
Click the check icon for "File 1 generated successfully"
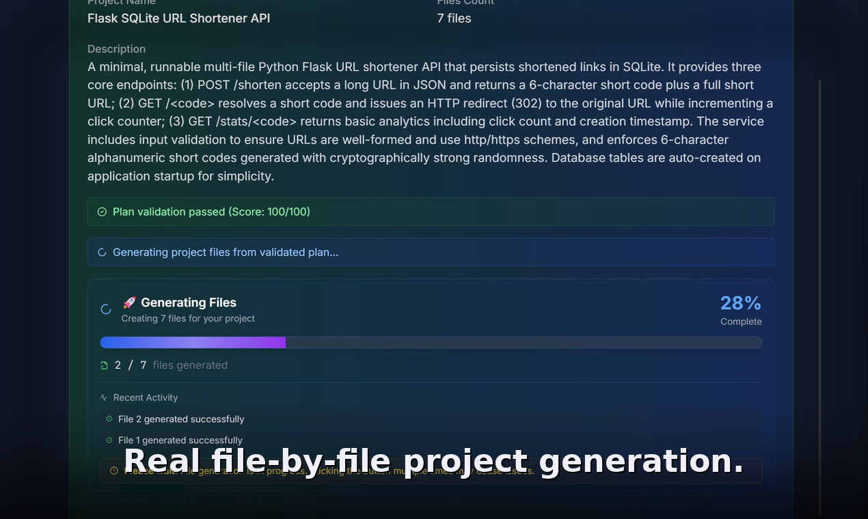coord(107,440)
